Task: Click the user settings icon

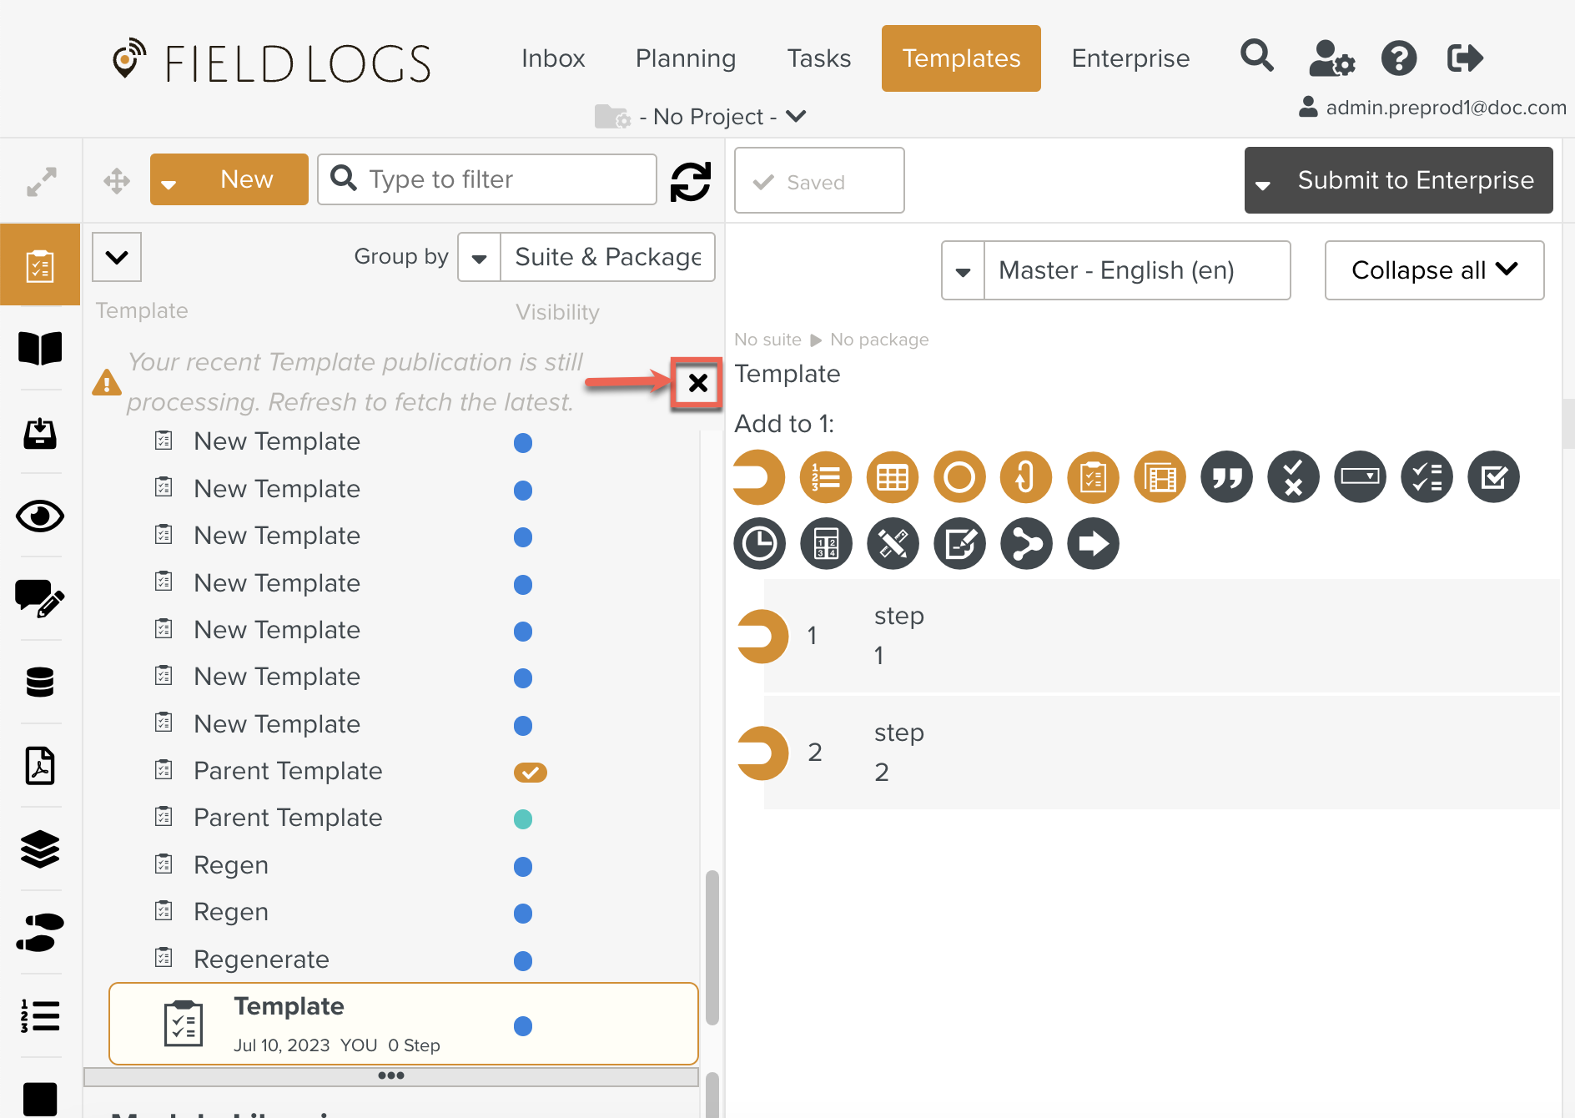Action: click(1331, 58)
